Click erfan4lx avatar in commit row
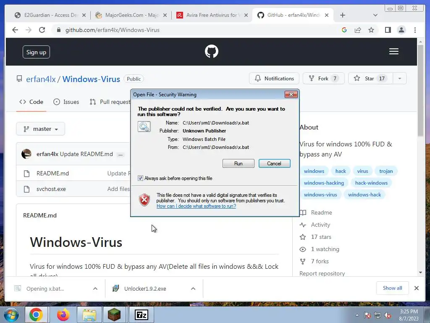The image size is (430, 323). (x=26, y=154)
